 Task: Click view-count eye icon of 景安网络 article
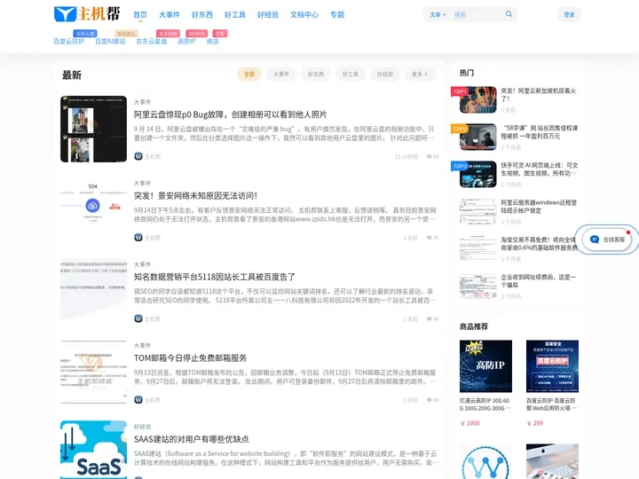(430, 238)
